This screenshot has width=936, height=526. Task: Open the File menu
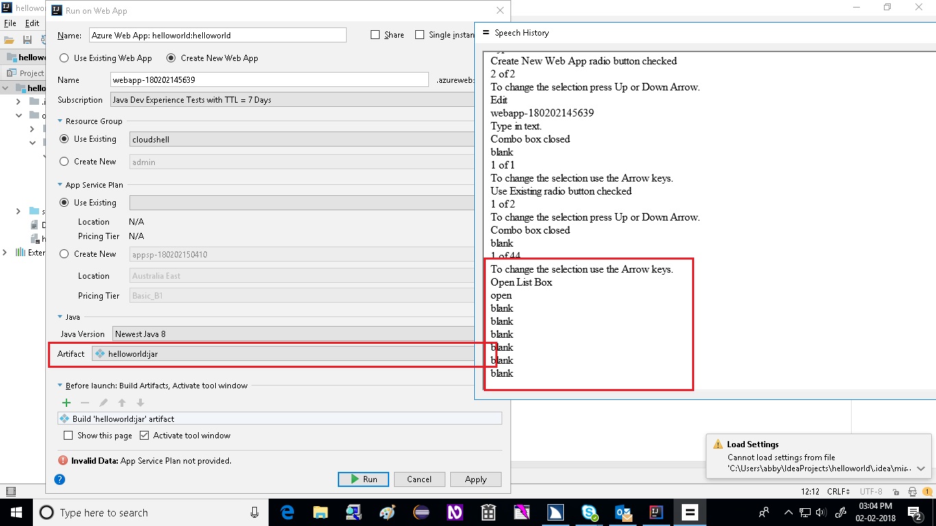point(10,23)
